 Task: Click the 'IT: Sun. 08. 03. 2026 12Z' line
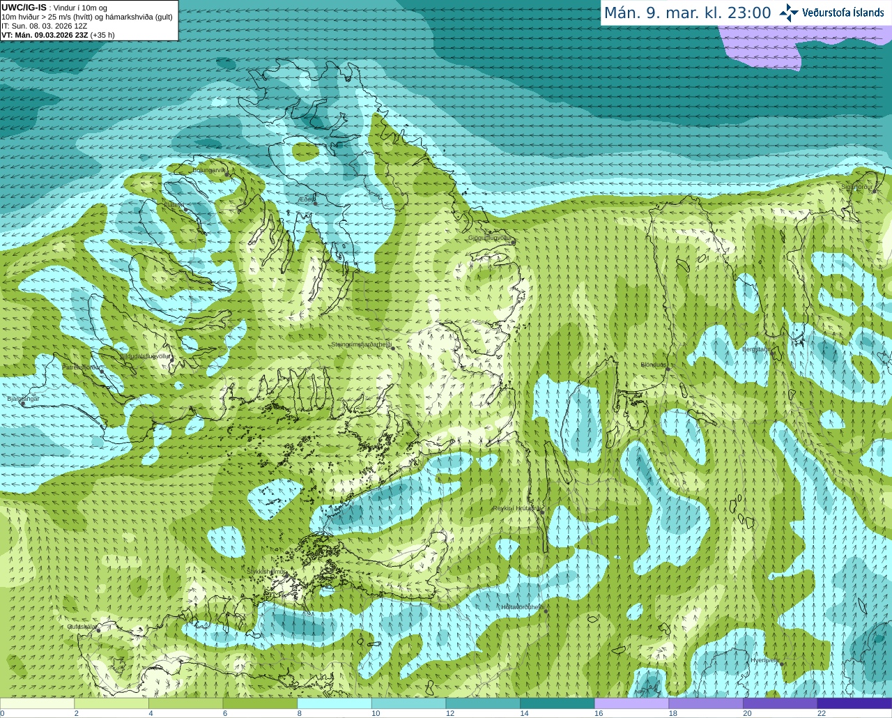44,26
